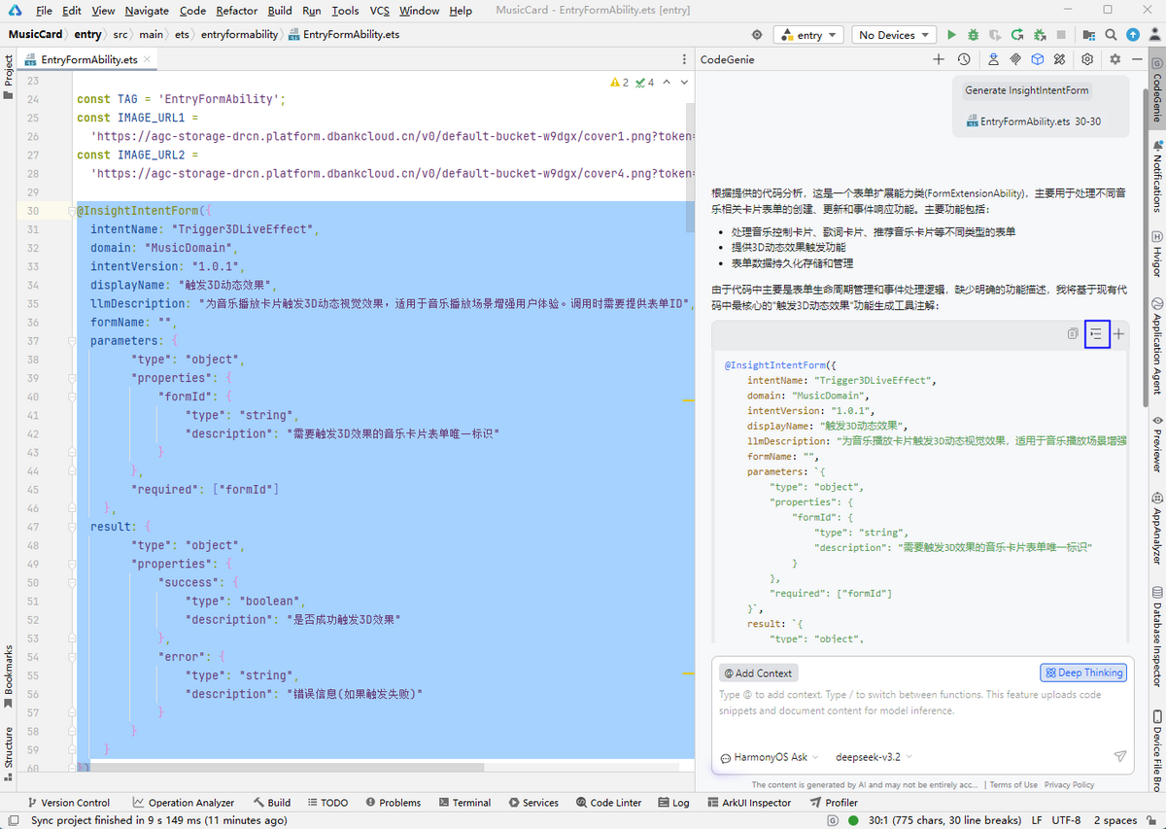Switch to the Terminal tool window tab
The image size is (1166, 829).
[x=464, y=803]
